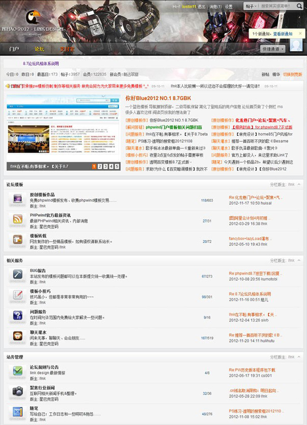Image resolution: width=307 pixels, height=425 pixels.
Task: Click 新帖 filter link
Action: pos(265,74)
